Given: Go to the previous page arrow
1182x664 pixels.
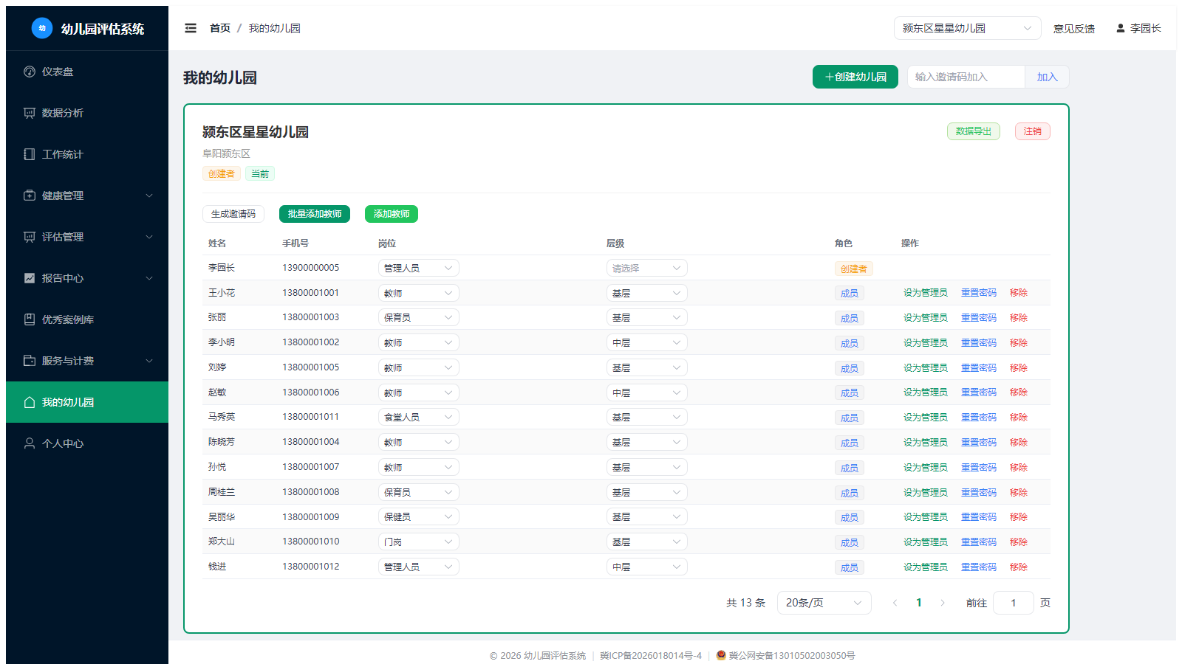Looking at the screenshot, I should point(895,603).
